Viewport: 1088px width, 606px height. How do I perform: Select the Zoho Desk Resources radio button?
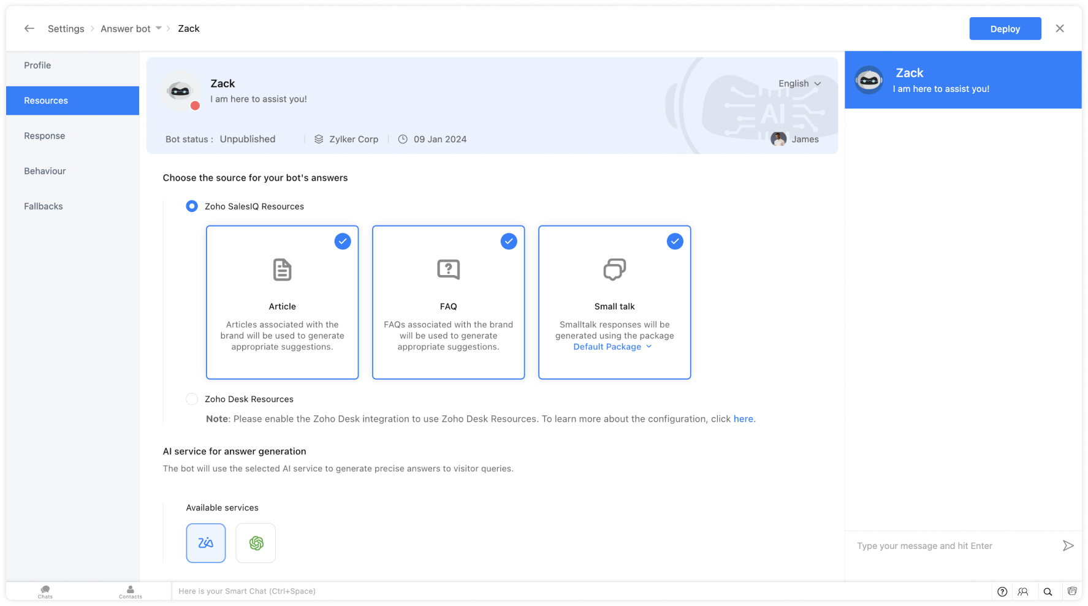pos(192,400)
